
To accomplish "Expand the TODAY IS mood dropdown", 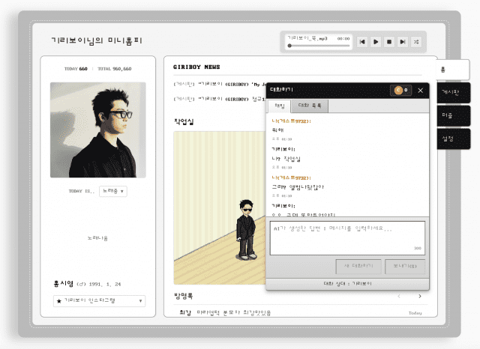I will [x=114, y=191].
